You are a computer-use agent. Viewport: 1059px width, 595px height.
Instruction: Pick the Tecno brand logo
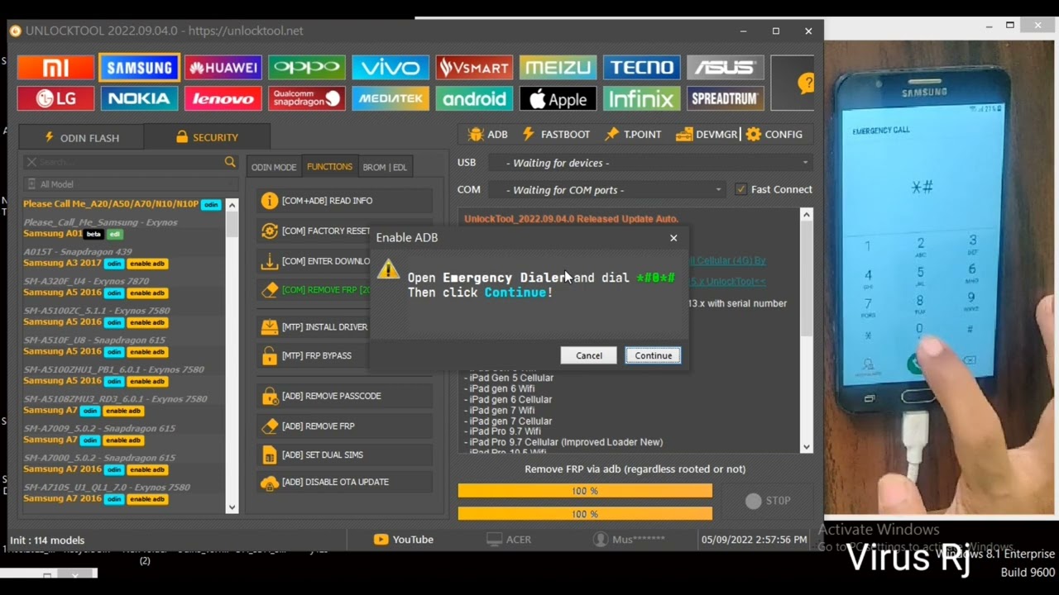point(641,68)
